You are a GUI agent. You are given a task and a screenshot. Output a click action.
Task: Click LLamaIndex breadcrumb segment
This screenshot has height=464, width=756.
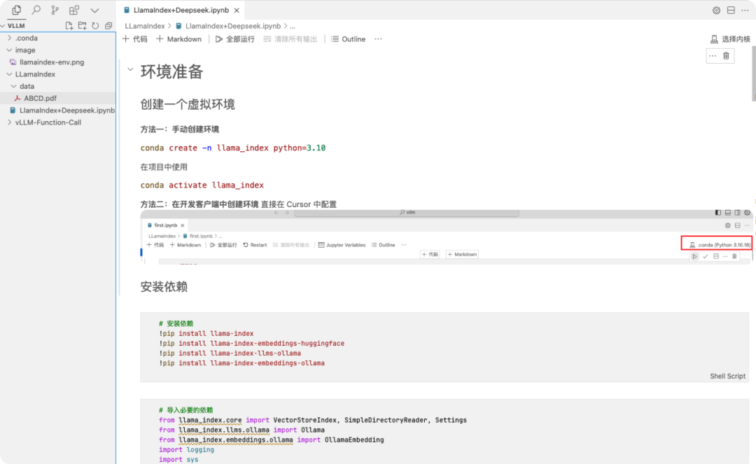tap(145, 26)
